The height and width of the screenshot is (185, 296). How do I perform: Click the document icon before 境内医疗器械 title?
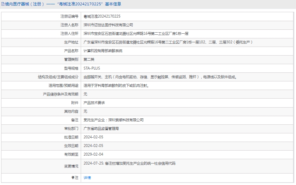click(3, 4)
